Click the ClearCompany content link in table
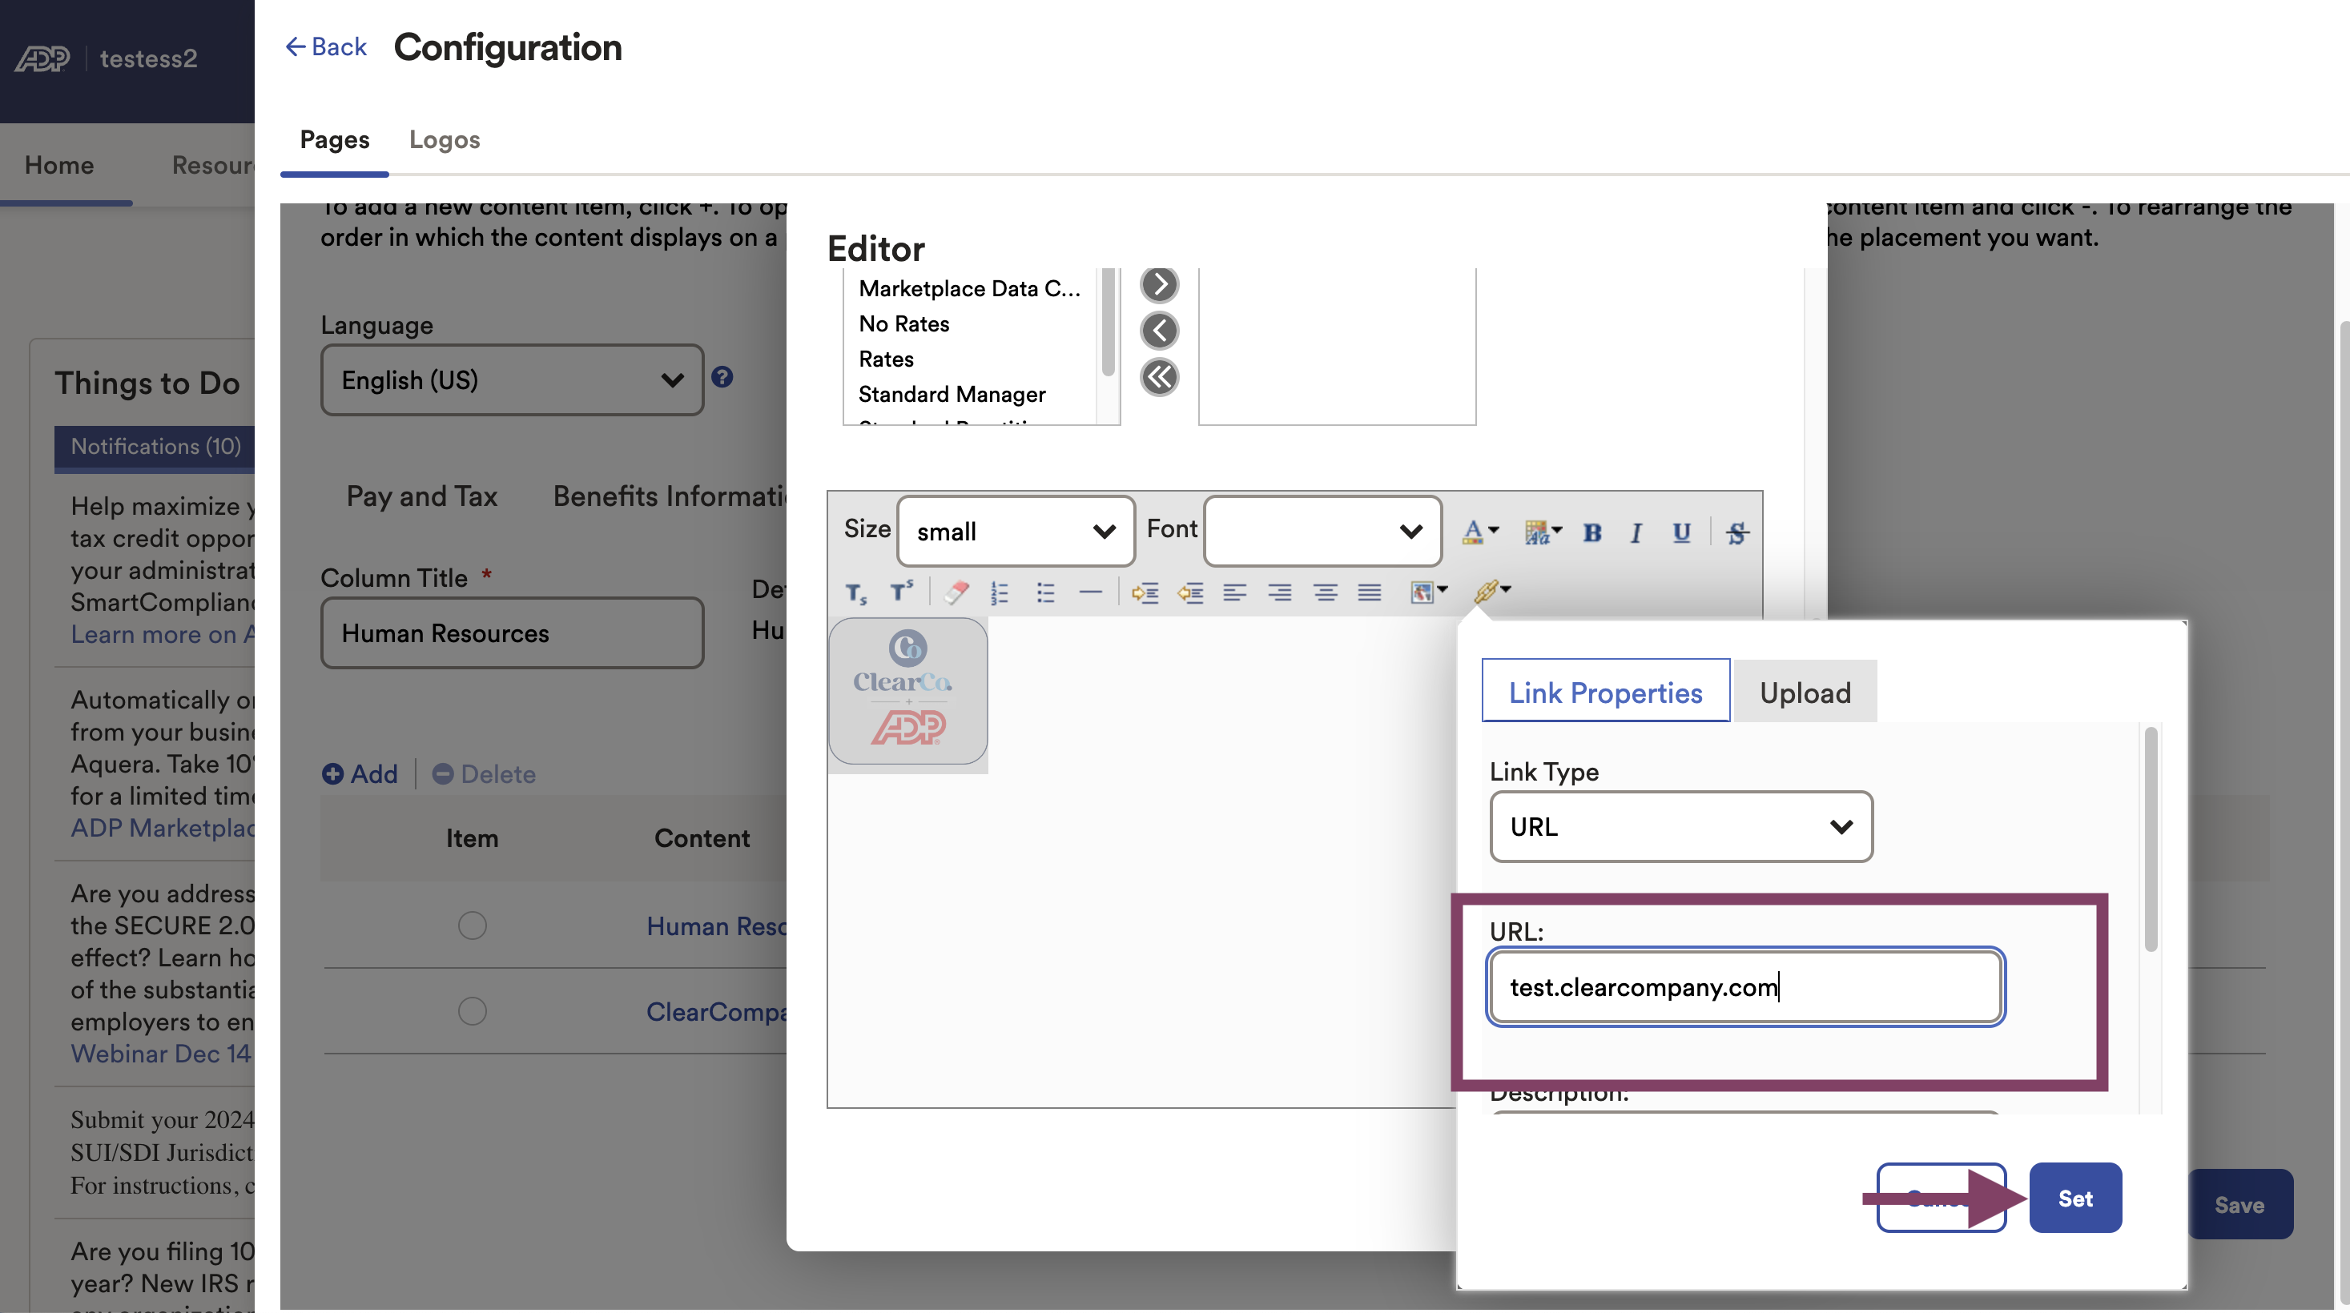 coord(716,1011)
